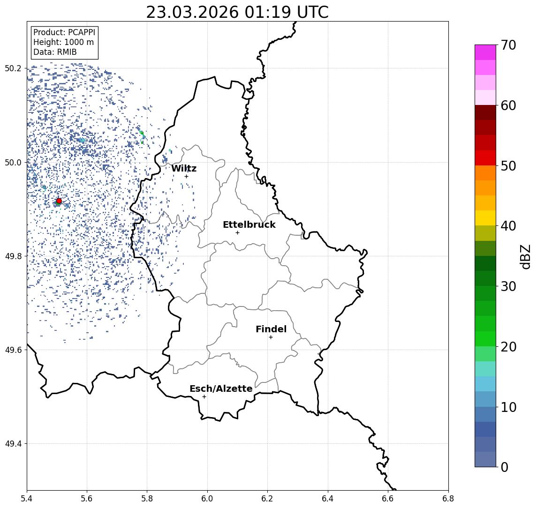Click the dark red swatch just below 60 dBZ
The width and height of the screenshot is (537, 508).
(485, 112)
